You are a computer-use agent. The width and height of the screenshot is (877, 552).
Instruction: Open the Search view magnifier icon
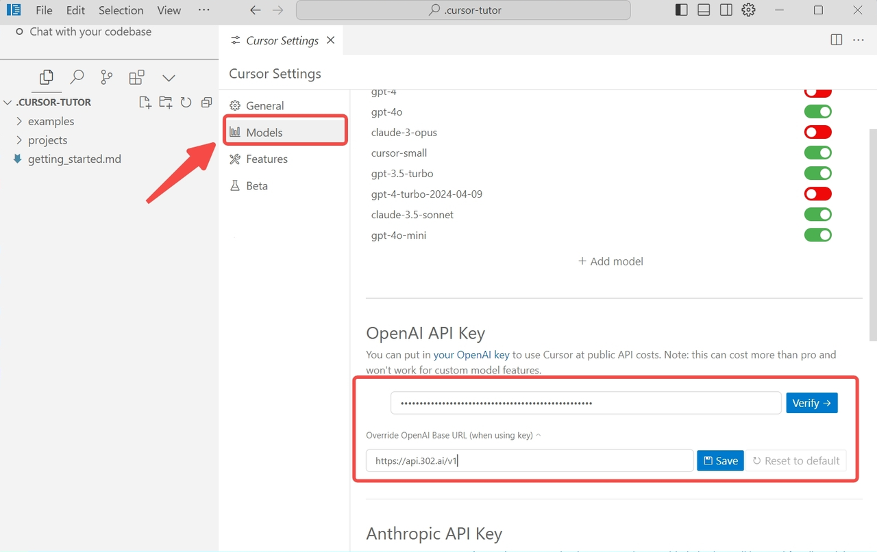[77, 77]
